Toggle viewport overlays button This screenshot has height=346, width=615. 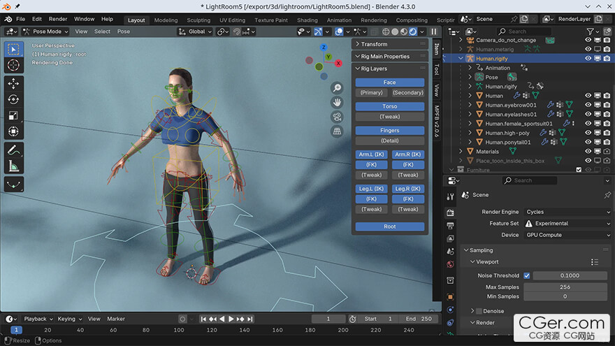point(339,31)
